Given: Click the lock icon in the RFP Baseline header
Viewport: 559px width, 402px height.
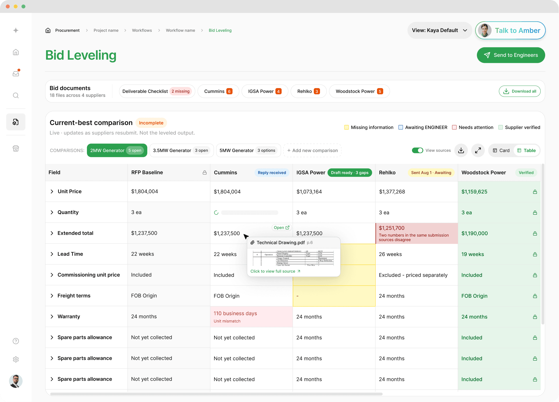Looking at the screenshot, I should pos(205,172).
